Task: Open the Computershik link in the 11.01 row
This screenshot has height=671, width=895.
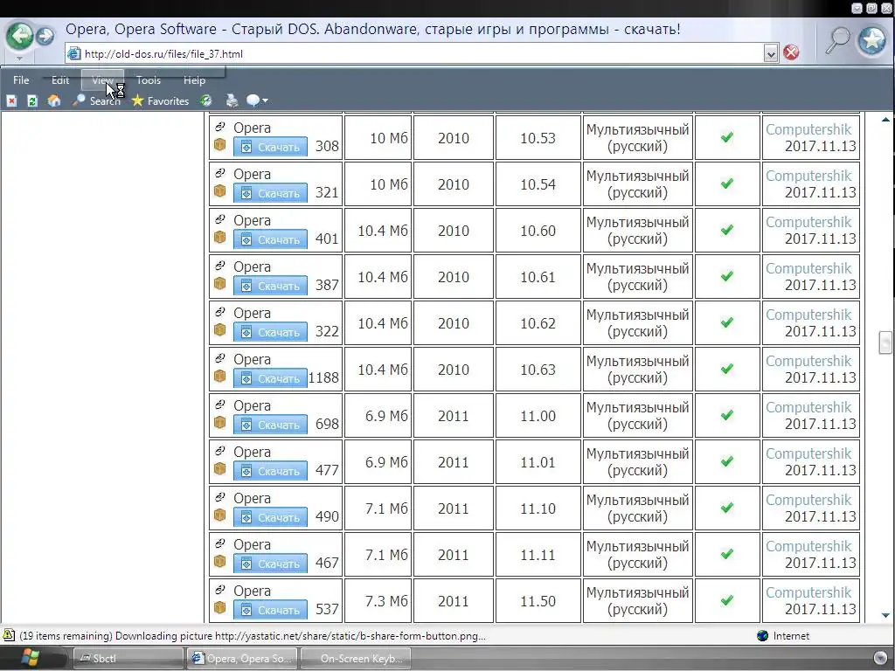Action: pyautogui.click(x=808, y=453)
